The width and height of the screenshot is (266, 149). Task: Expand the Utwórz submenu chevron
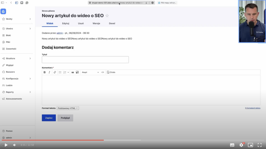[30, 29]
